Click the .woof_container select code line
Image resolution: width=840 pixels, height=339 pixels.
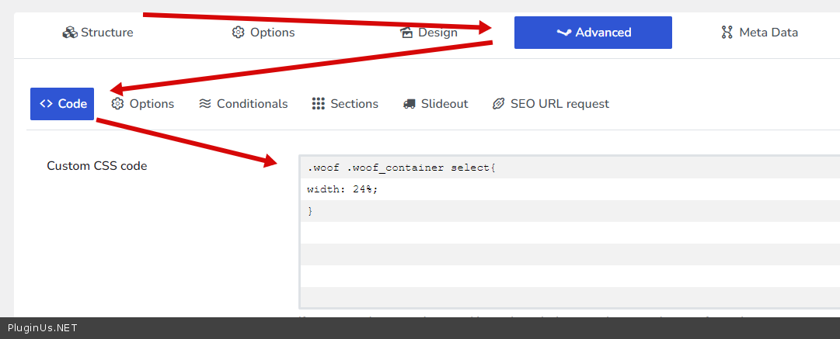(401, 168)
